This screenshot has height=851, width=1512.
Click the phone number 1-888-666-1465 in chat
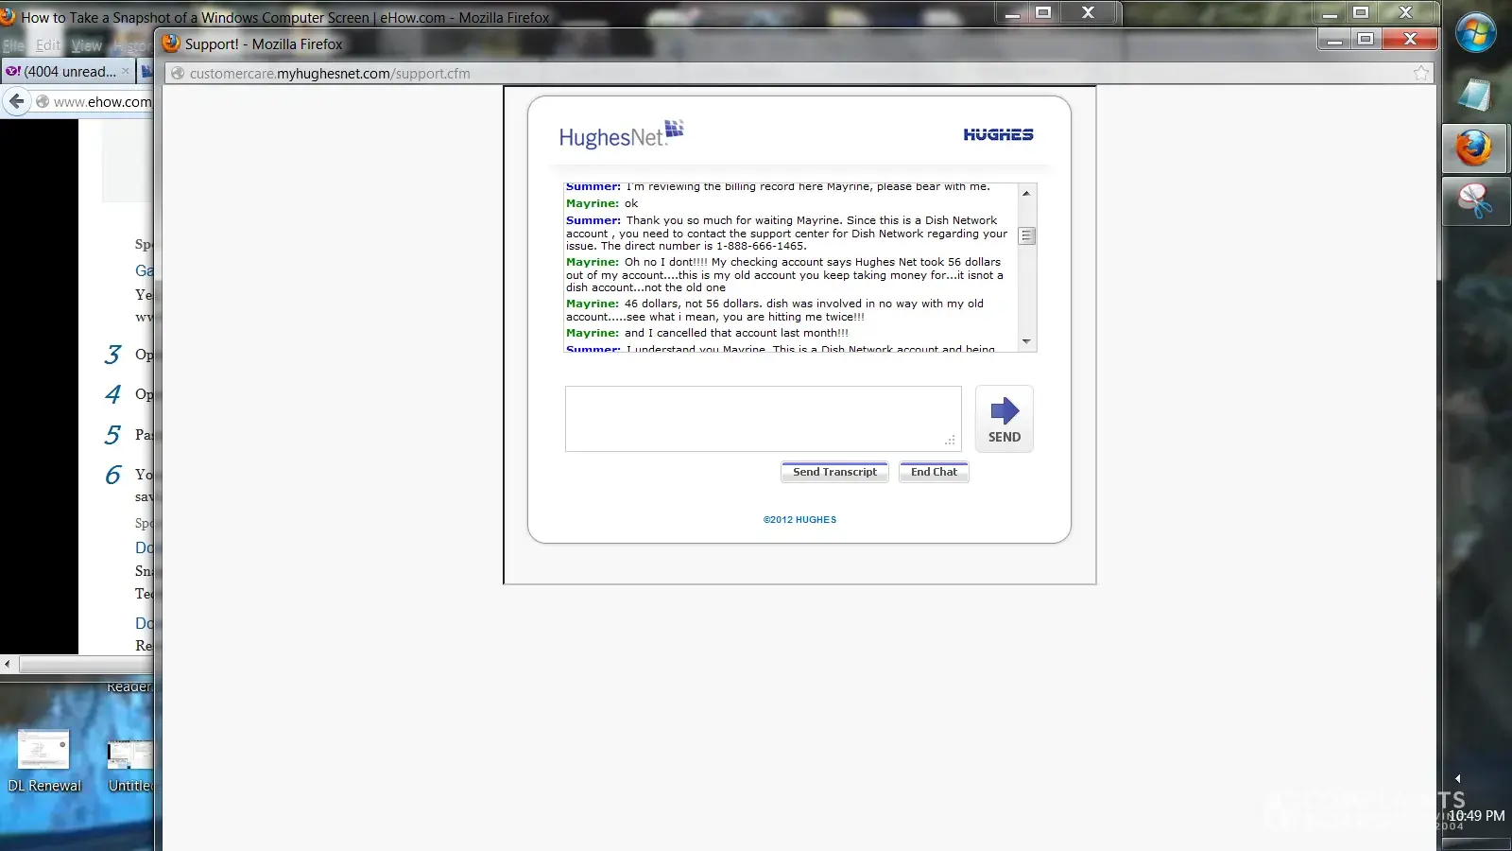coord(760,246)
